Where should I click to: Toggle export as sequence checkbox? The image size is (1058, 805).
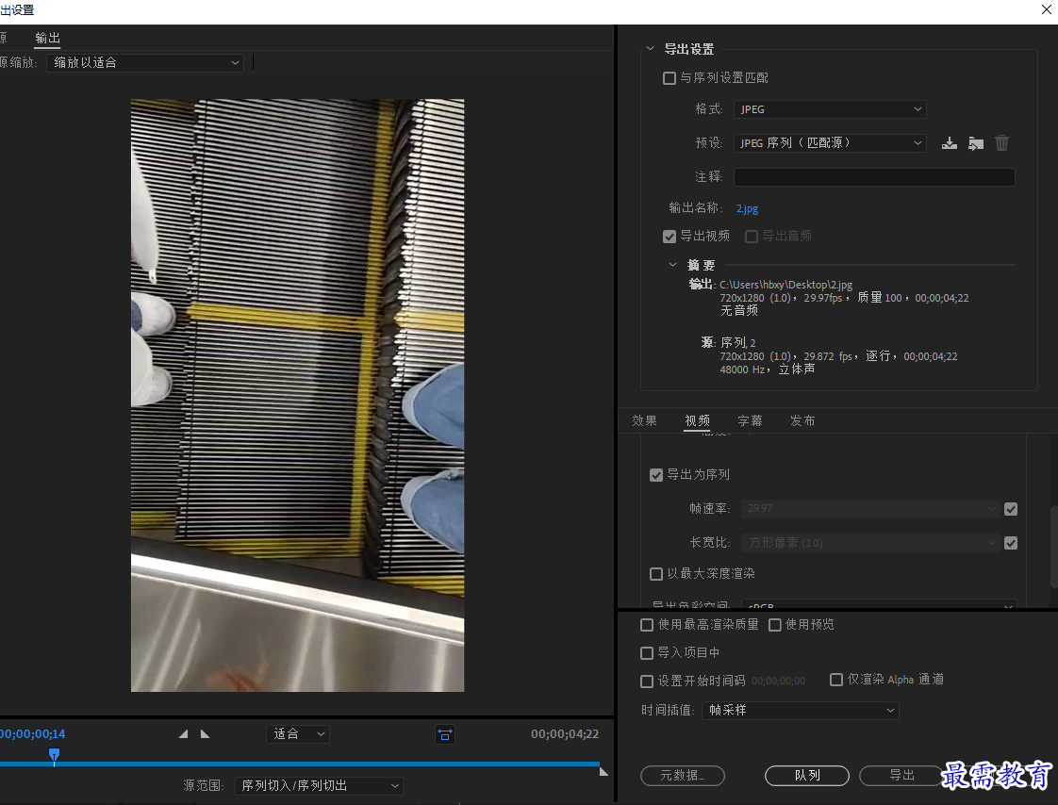(656, 475)
